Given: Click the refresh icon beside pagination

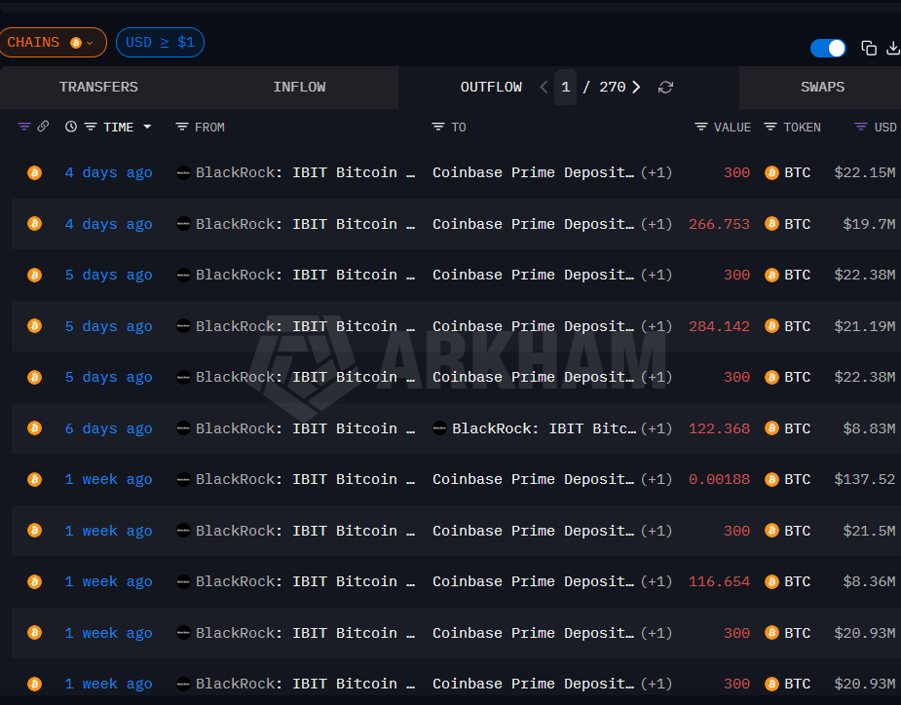Looking at the screenshot, I should (x=665, y=88).
